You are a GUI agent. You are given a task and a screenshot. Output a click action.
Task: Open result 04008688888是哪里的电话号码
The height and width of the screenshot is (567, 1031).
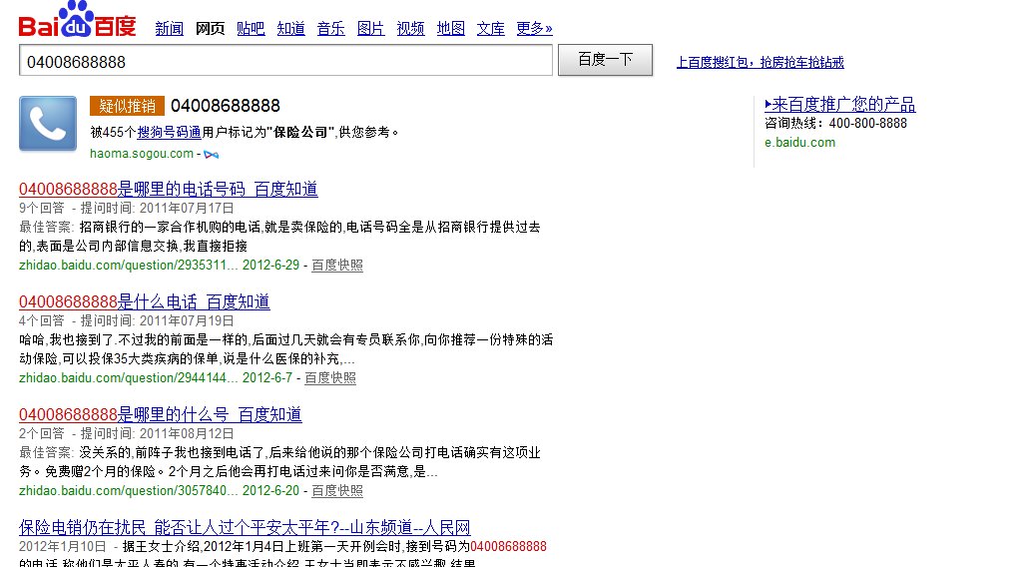coord(169,190)
